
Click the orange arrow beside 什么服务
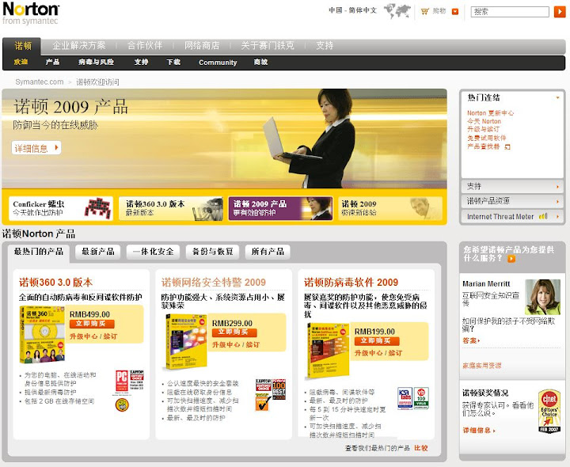pyautogui.click(x=511, y=259)
